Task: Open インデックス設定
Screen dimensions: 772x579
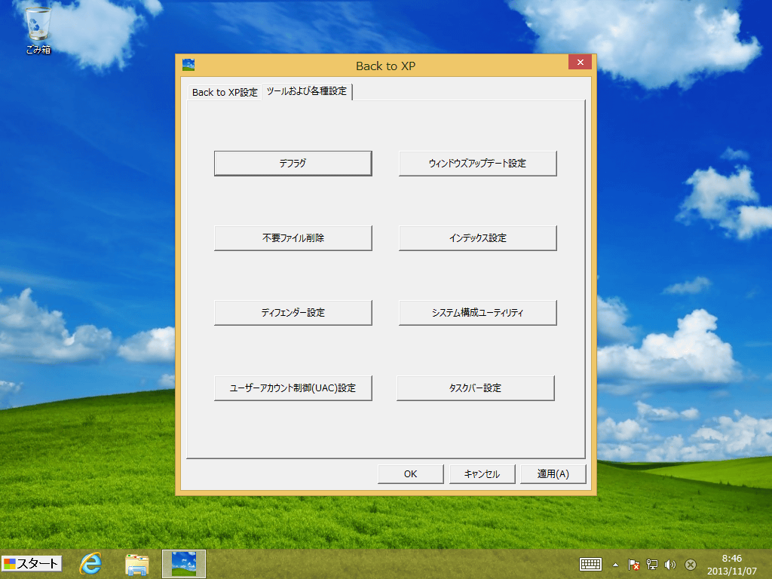Action: [x=477, y=237]
